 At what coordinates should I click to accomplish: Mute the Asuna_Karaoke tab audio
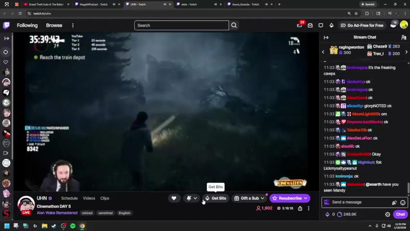coord(267,4)
